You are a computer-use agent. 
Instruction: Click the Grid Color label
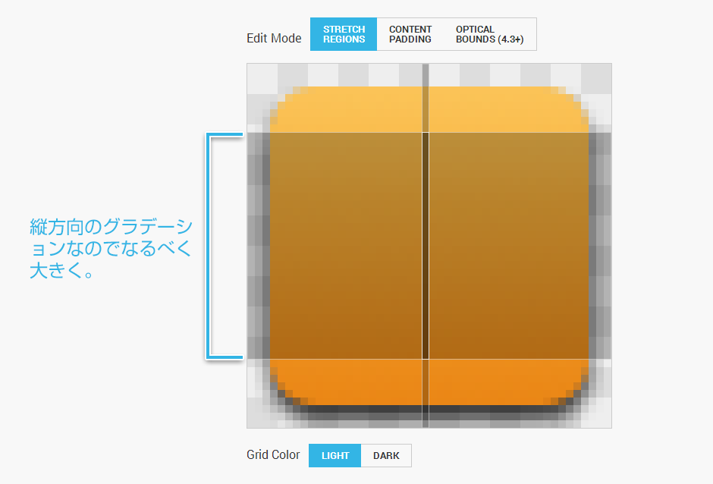point(273,455)
